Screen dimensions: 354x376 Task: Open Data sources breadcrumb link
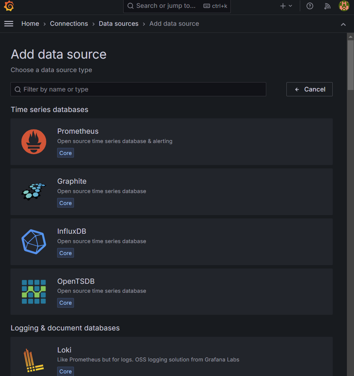[118, 24]
